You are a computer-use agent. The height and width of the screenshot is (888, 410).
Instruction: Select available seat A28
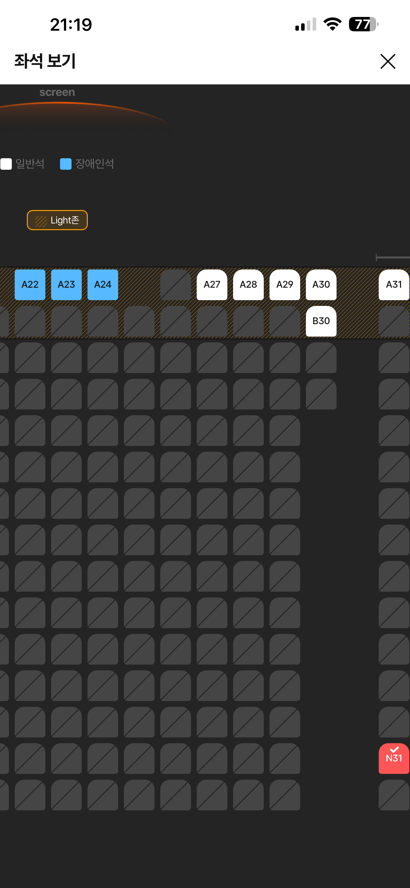pos(248,285)
